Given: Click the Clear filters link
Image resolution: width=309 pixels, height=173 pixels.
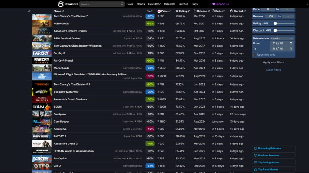Looking at the screenshot, I should point(273,70).
